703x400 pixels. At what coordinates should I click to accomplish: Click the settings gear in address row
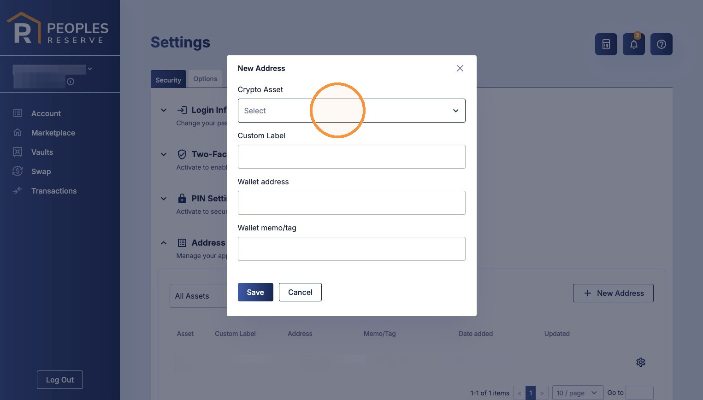(x=640, y=362)
